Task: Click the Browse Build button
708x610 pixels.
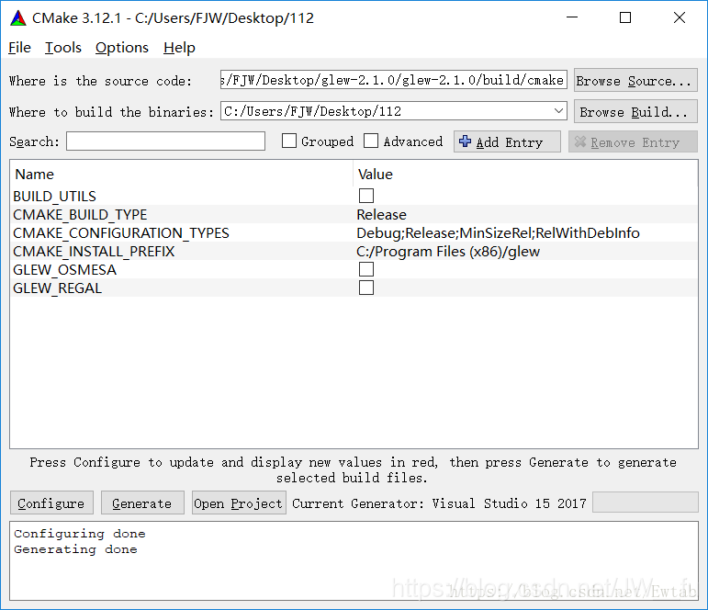Action: 635,111
